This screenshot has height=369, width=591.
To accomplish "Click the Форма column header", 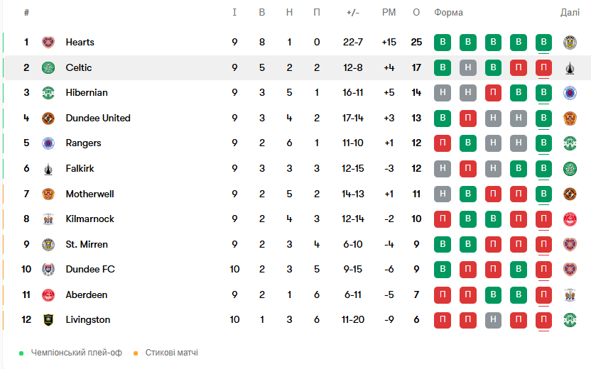I will click(x=448, y=13).
